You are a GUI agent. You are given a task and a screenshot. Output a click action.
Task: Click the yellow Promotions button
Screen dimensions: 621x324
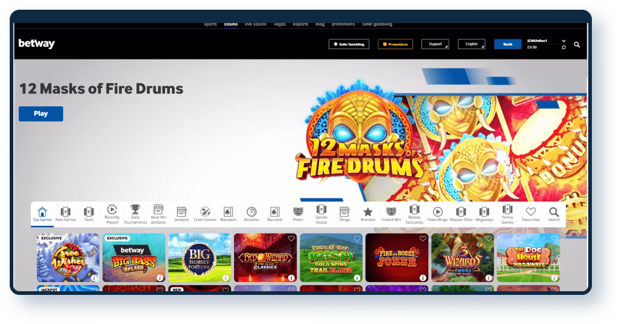click(x=395, y=44)
